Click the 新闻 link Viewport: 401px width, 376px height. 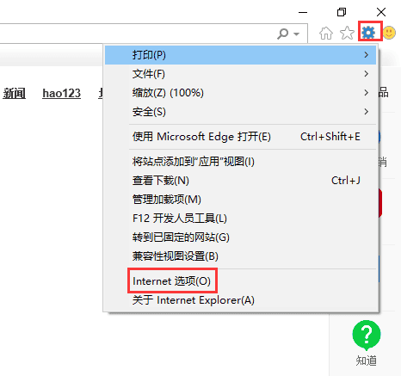tap(14, 94)
